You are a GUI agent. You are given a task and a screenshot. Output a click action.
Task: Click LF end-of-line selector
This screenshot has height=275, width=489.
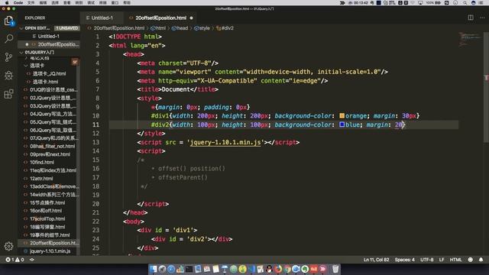pos(442,260)
